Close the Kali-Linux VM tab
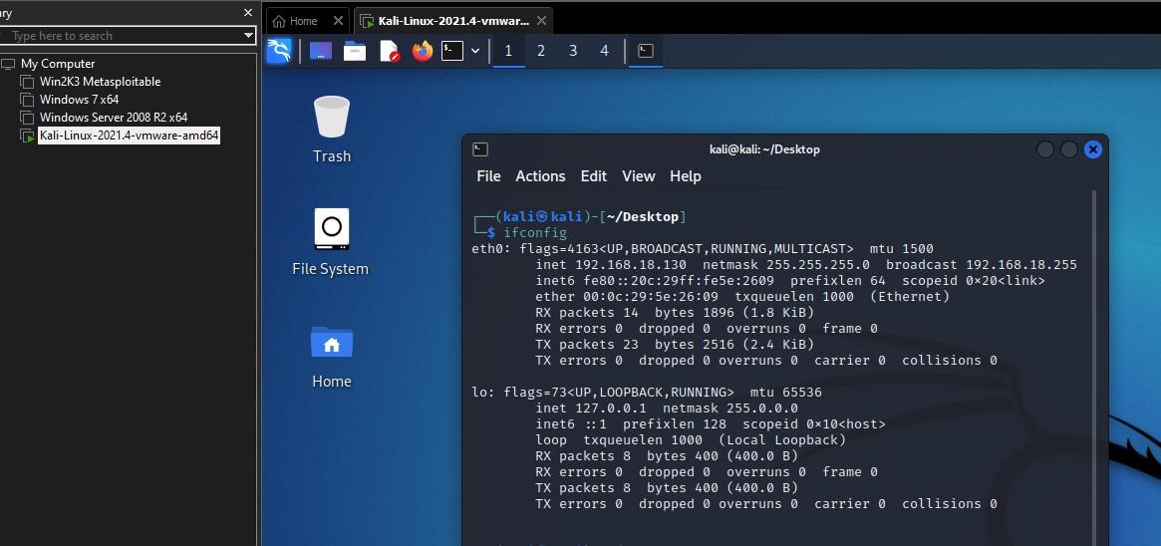 [542, 21]
